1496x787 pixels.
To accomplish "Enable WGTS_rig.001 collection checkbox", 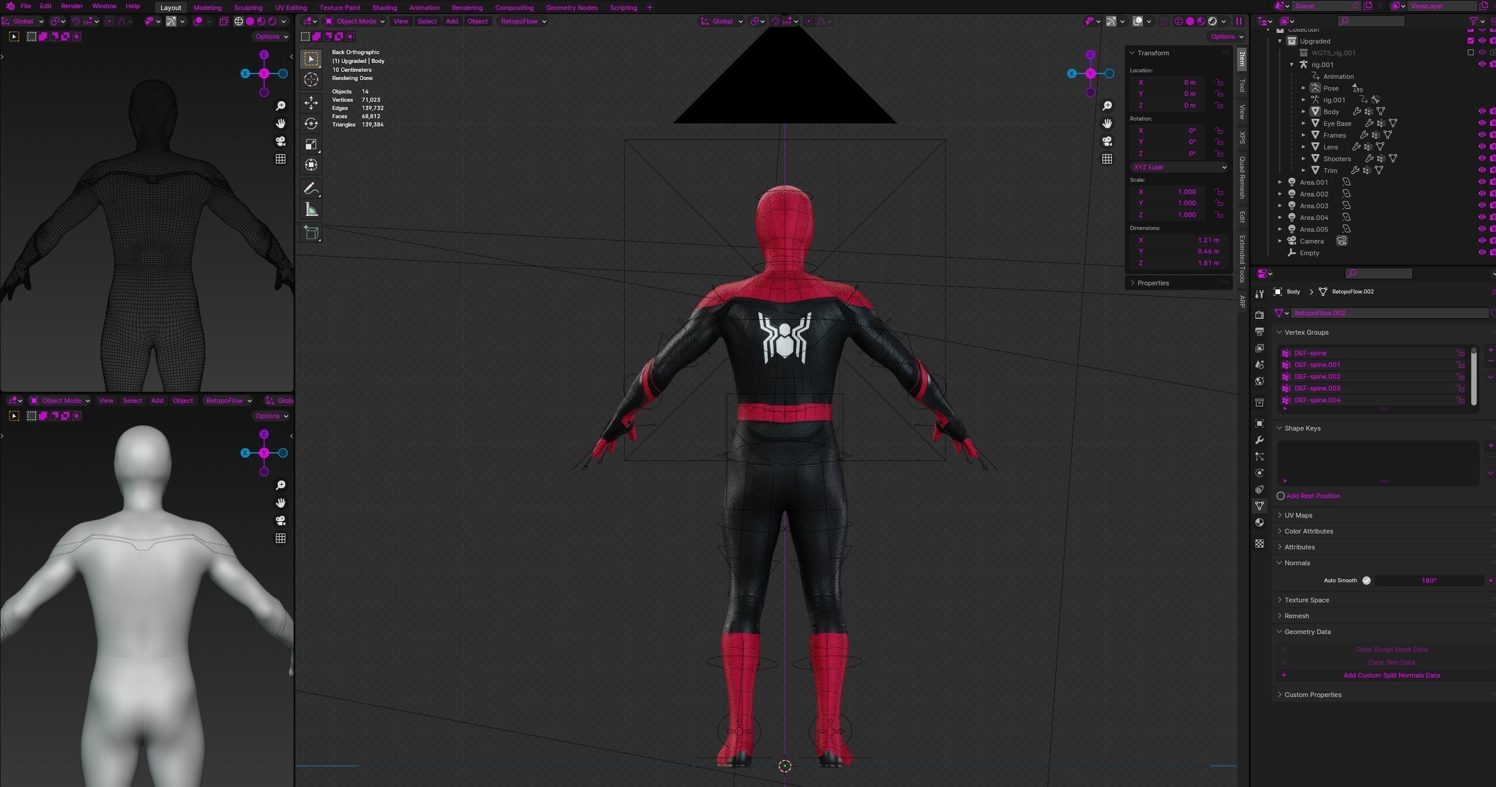I will [1471, 52].
